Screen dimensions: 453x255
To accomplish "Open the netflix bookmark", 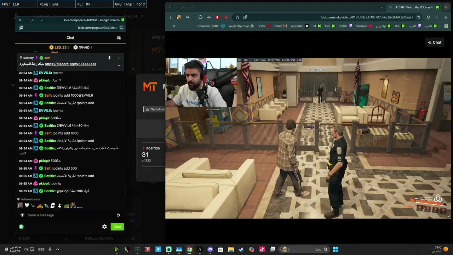I will click(264, 26).
